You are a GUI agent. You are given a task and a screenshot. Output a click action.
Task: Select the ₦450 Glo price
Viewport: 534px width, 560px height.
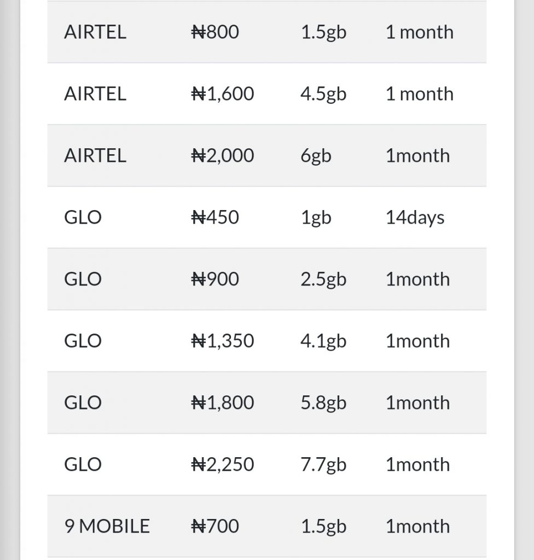tap(215, 218)
